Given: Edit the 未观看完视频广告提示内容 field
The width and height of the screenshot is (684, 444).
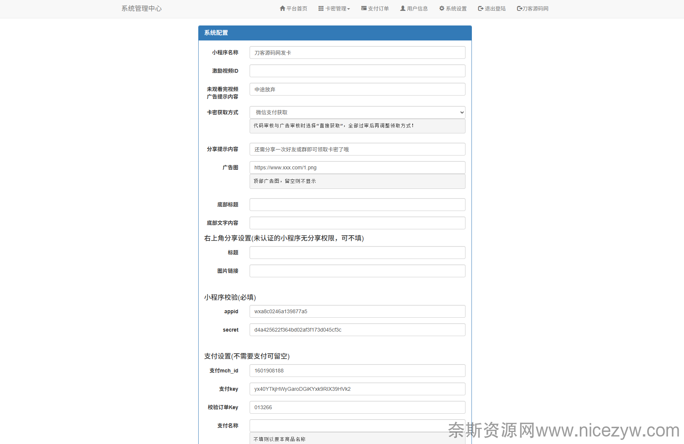Looking at the screenshot, I should pos(357,89).
